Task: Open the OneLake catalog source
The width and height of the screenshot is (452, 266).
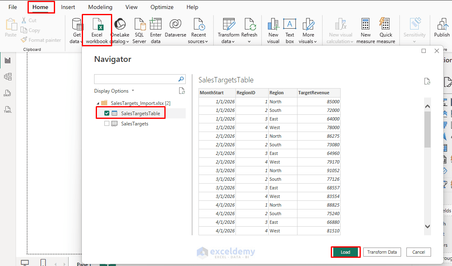Action: click(x=120, y=31)
